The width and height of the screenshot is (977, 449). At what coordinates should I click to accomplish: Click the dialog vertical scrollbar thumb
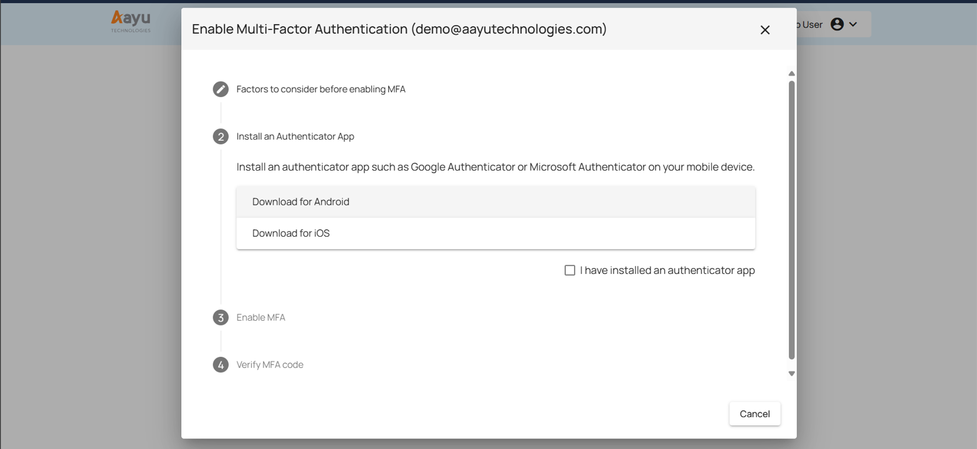tap(791, 220)
